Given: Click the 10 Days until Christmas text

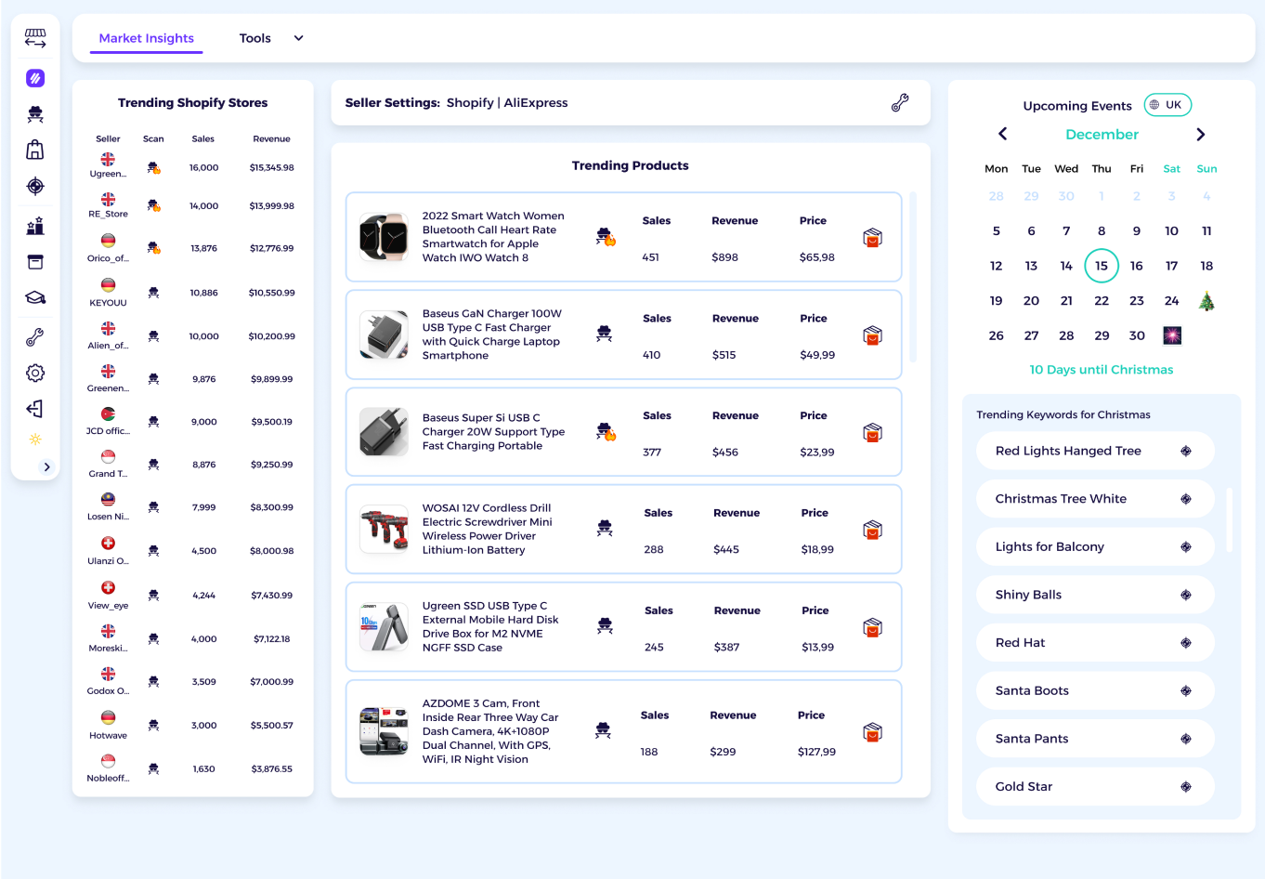Looking at the screenshot, I should pos(1101,370).
